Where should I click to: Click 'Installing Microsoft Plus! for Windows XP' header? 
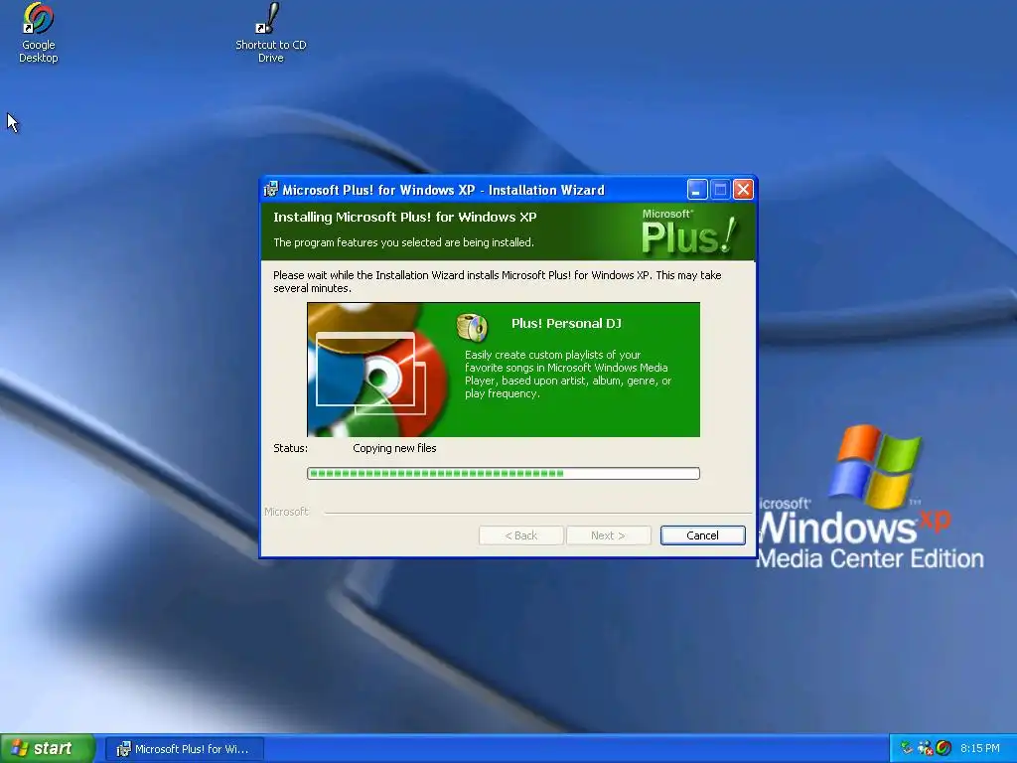point(405,217)
